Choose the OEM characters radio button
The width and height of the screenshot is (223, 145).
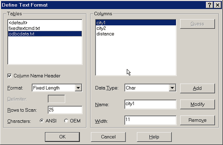66,121
